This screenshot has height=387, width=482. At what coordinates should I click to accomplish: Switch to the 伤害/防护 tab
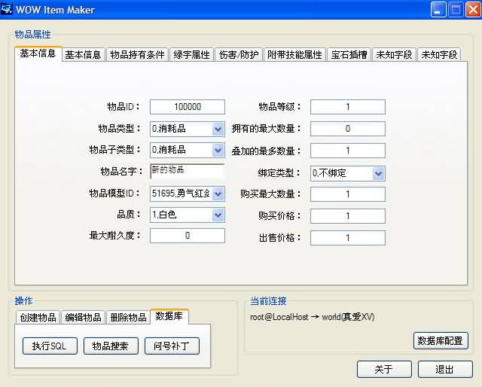239,55
